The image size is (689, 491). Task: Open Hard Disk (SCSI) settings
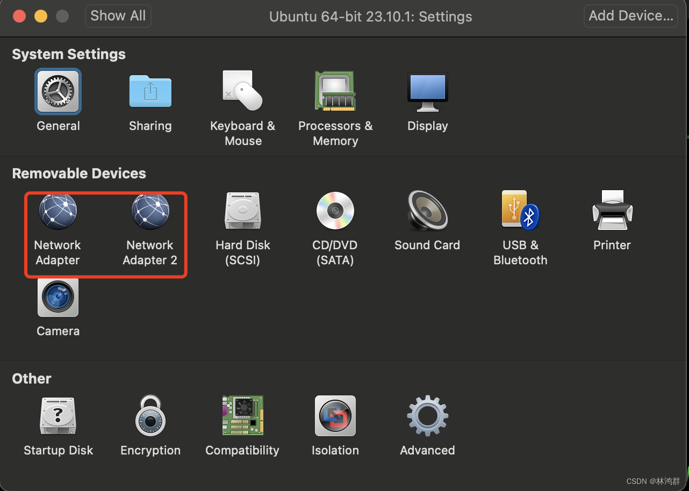tap(243, 211)
